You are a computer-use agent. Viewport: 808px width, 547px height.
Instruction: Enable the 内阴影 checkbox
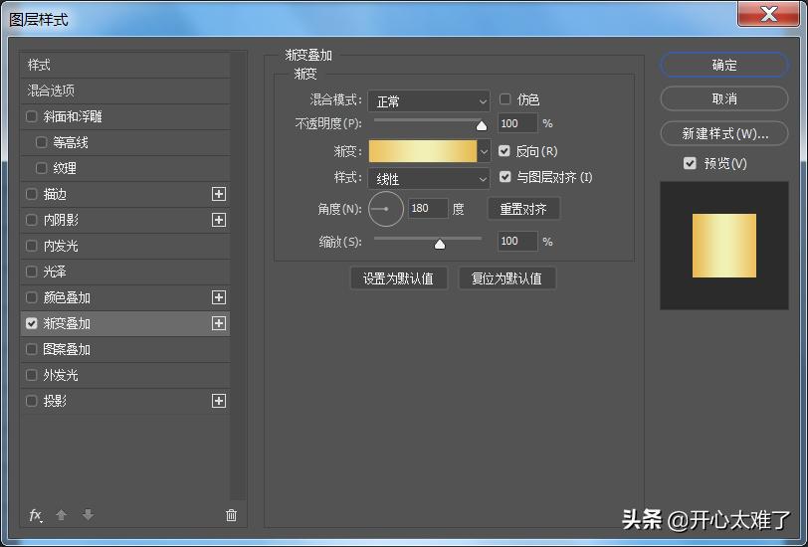tap(32, 220)
